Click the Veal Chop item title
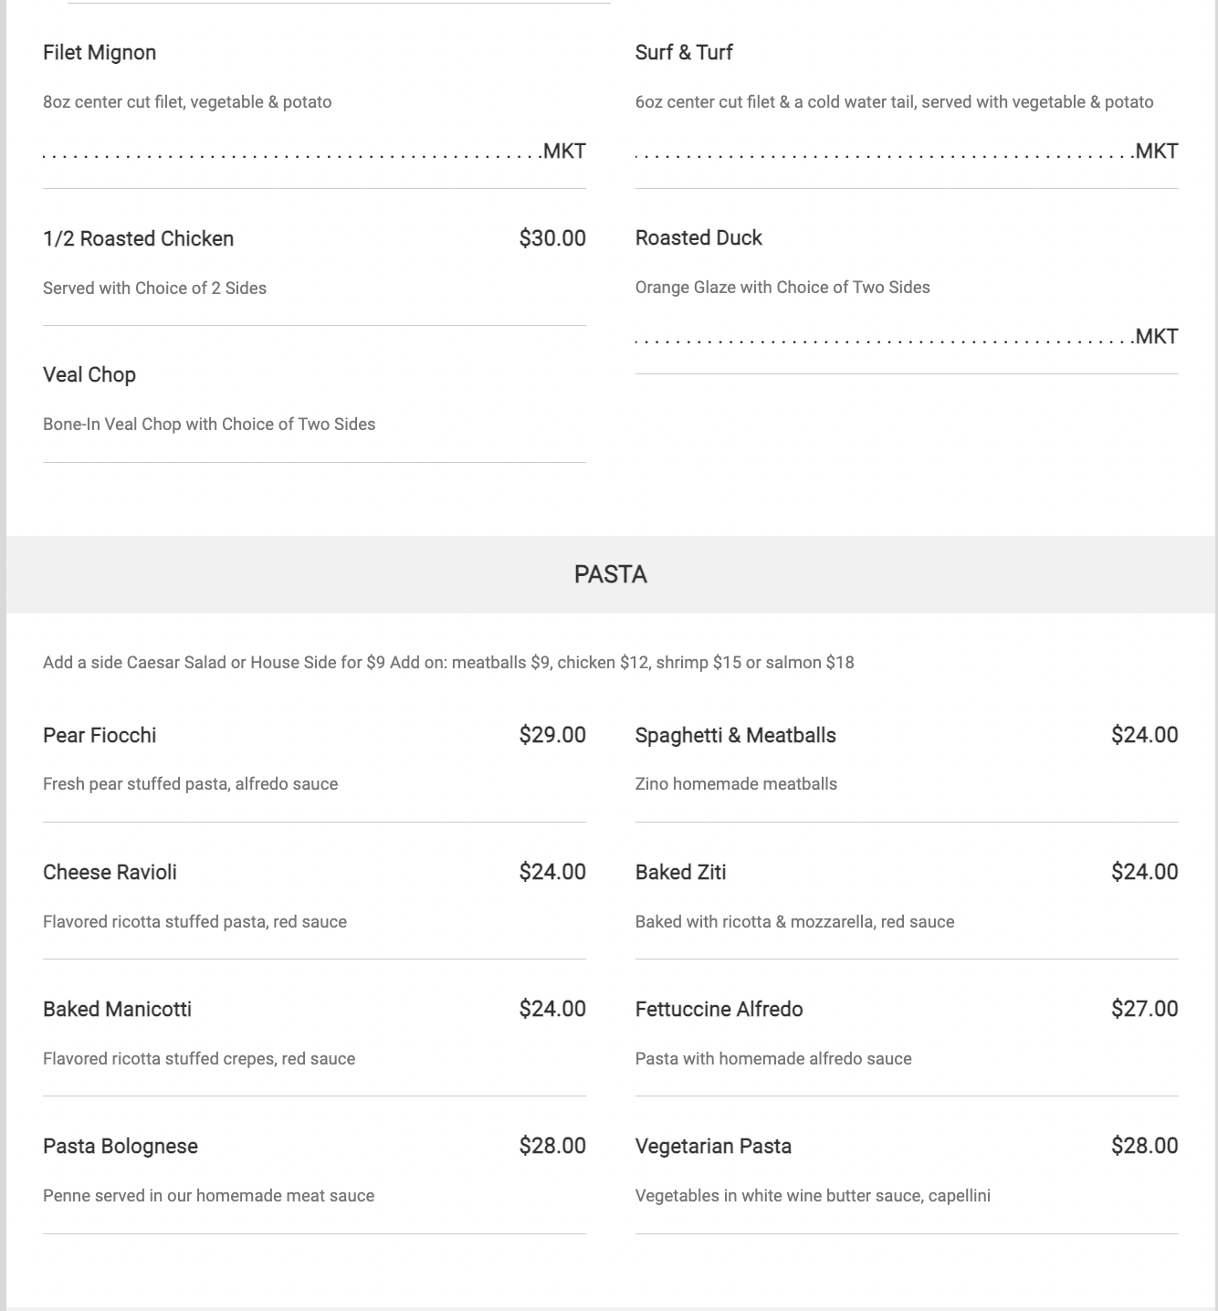This screenshot has height=1311, width=1218. coord(89,375)
